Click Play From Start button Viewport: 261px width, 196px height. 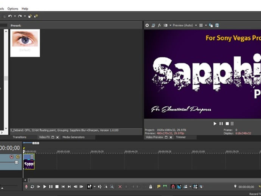pyautogui.click(x=39, y=187)
